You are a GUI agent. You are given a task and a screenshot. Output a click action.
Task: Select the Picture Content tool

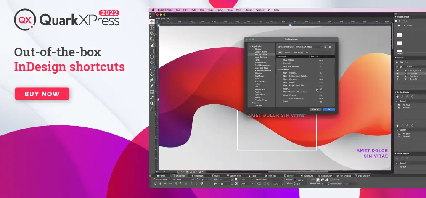152,45
